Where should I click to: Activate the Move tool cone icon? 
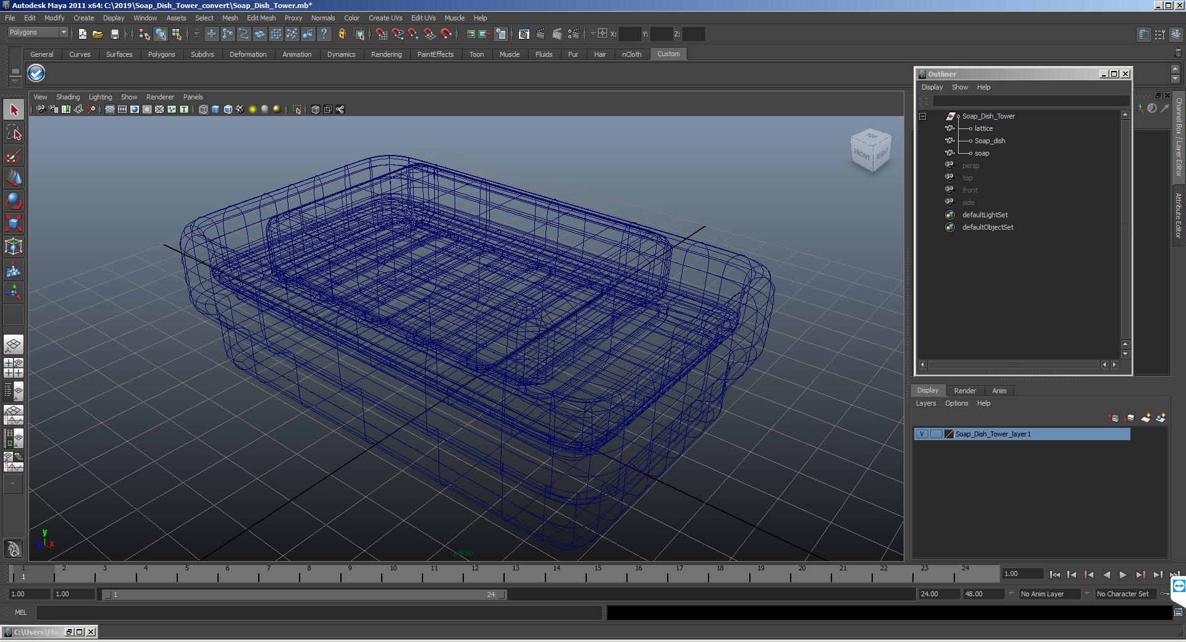point(14,178)
